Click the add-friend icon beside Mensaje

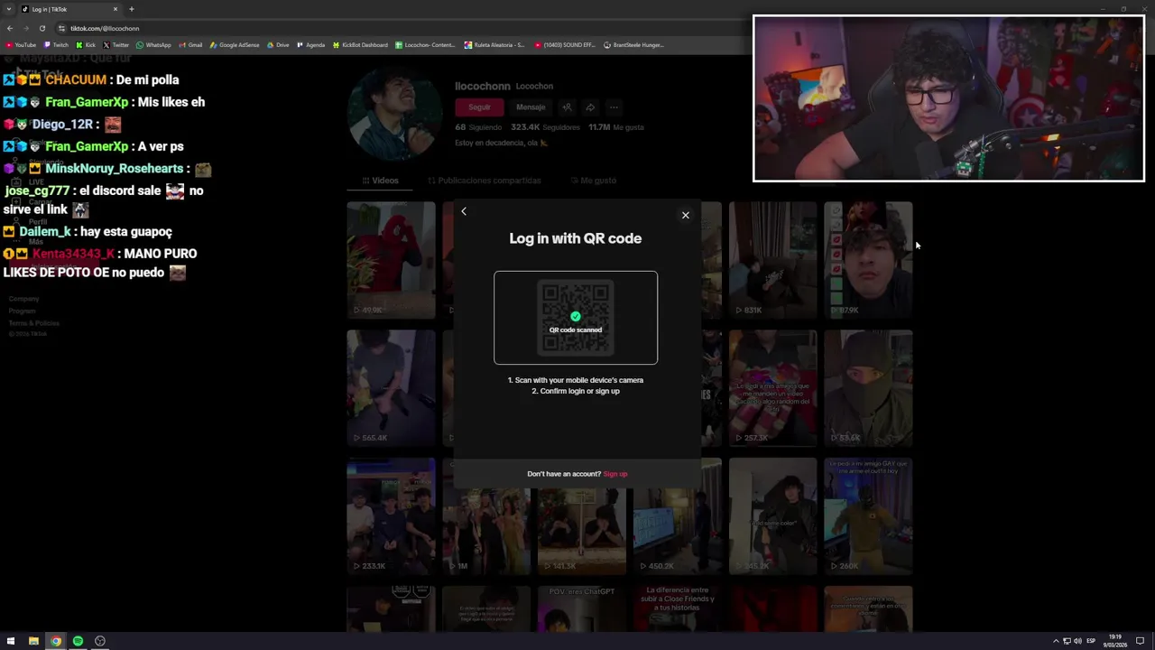click(x=567, y=107)
